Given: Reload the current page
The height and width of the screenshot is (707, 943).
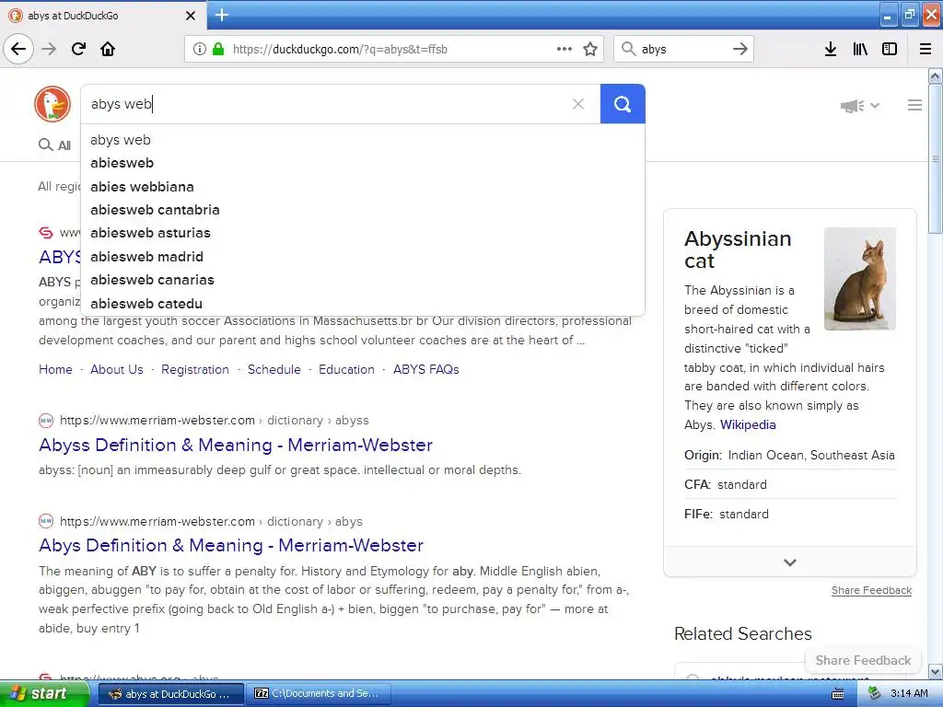Looking at the screenshot, I should point(78,49).
